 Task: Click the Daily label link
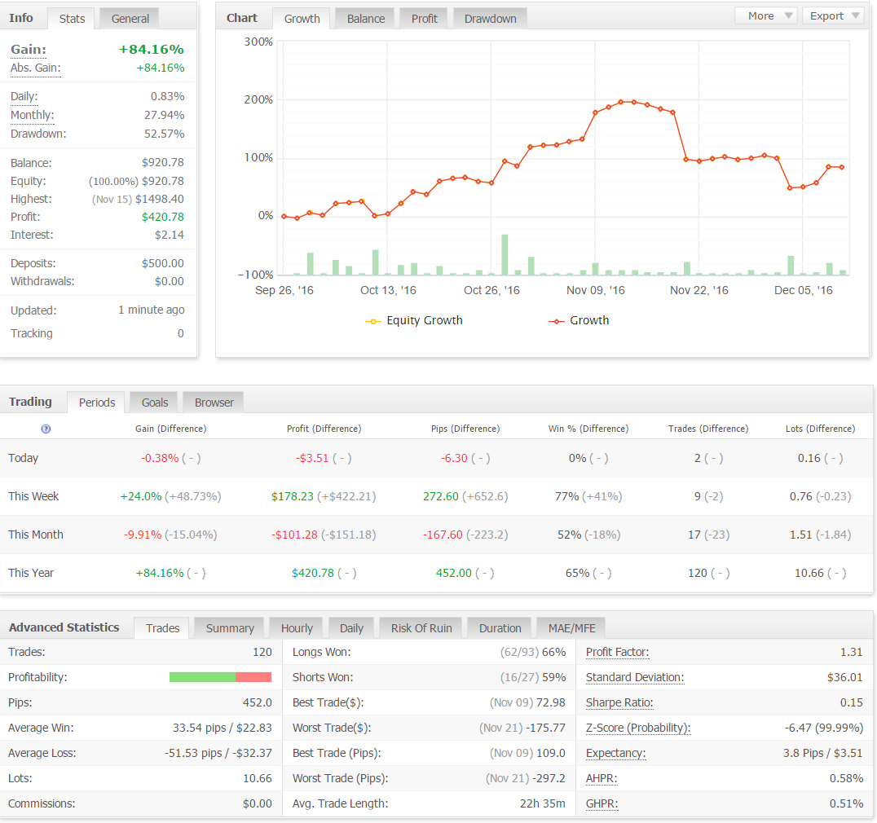coord(24,97)
